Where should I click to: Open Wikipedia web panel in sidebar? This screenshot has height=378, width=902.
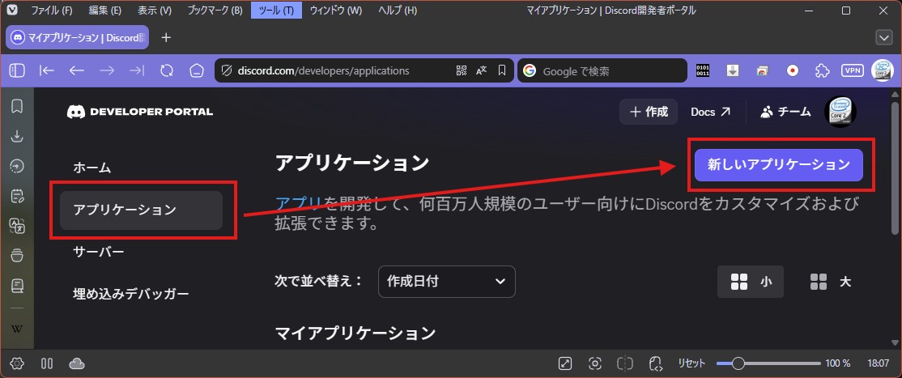17,329
